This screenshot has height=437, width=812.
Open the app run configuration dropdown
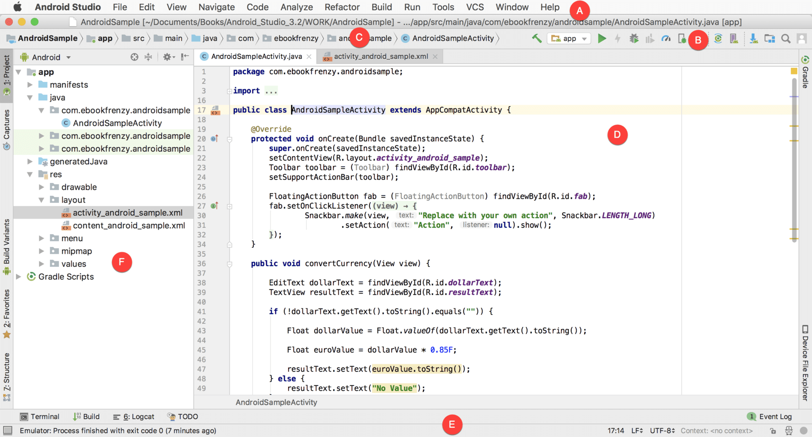click(x=569, y=39)
